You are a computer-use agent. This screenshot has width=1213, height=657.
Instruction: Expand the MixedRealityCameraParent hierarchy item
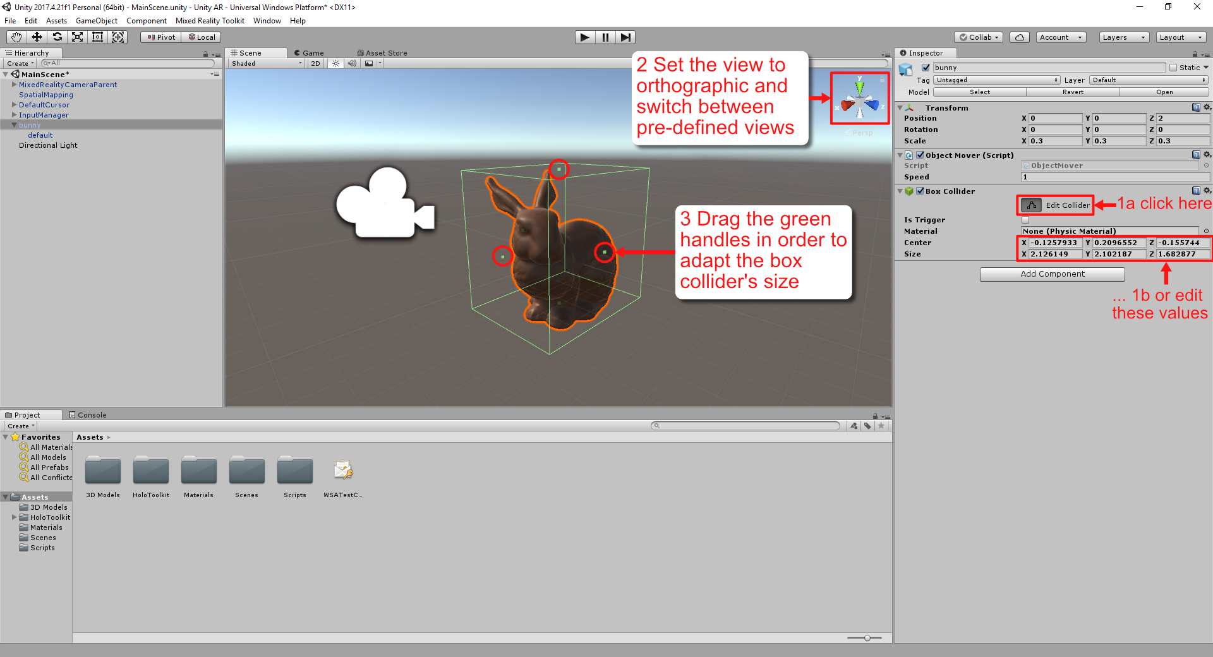point(14,85)
